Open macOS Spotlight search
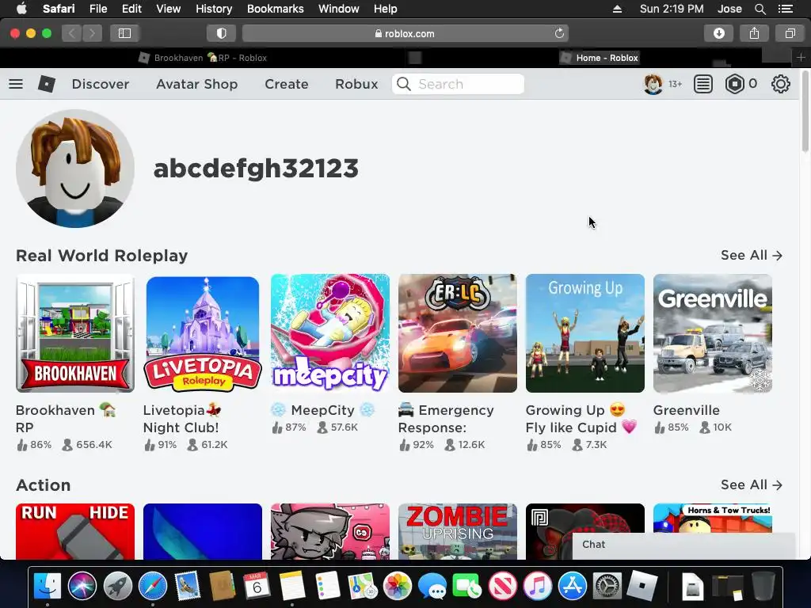 coord(760,9)
